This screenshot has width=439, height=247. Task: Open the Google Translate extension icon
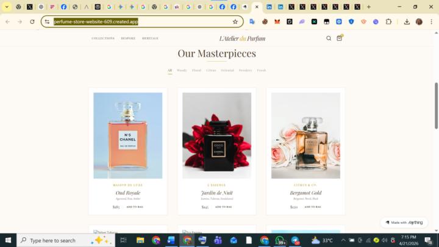click(252, 21)
